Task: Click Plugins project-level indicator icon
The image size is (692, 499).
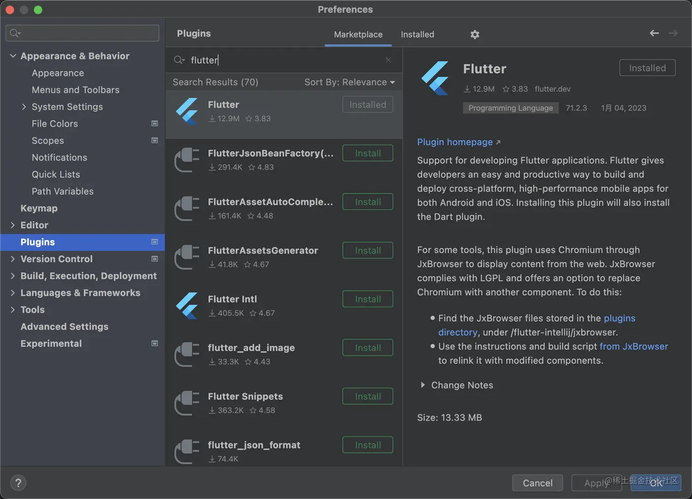Action: (155, 242)
